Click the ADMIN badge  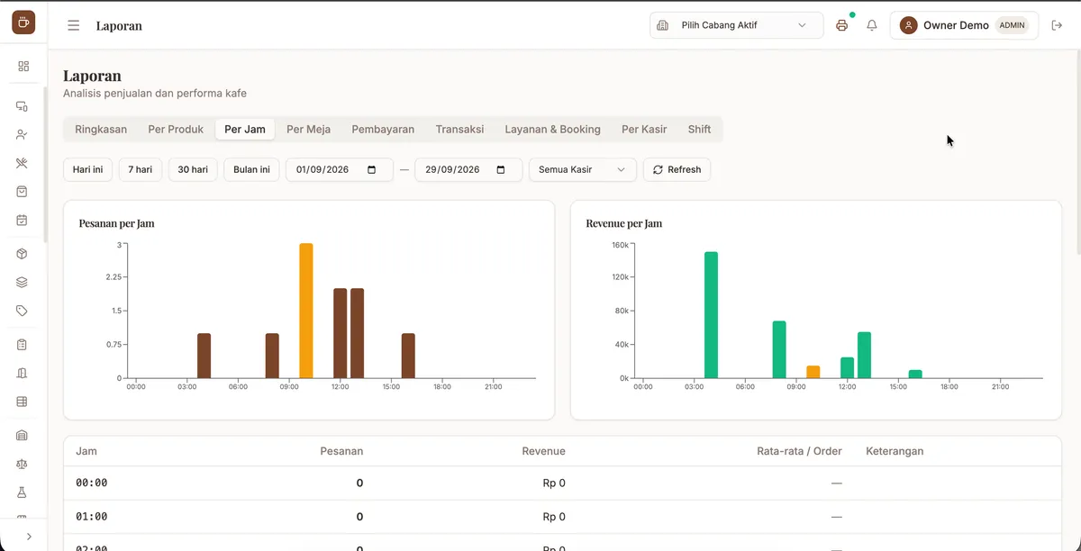(1012, 25)
